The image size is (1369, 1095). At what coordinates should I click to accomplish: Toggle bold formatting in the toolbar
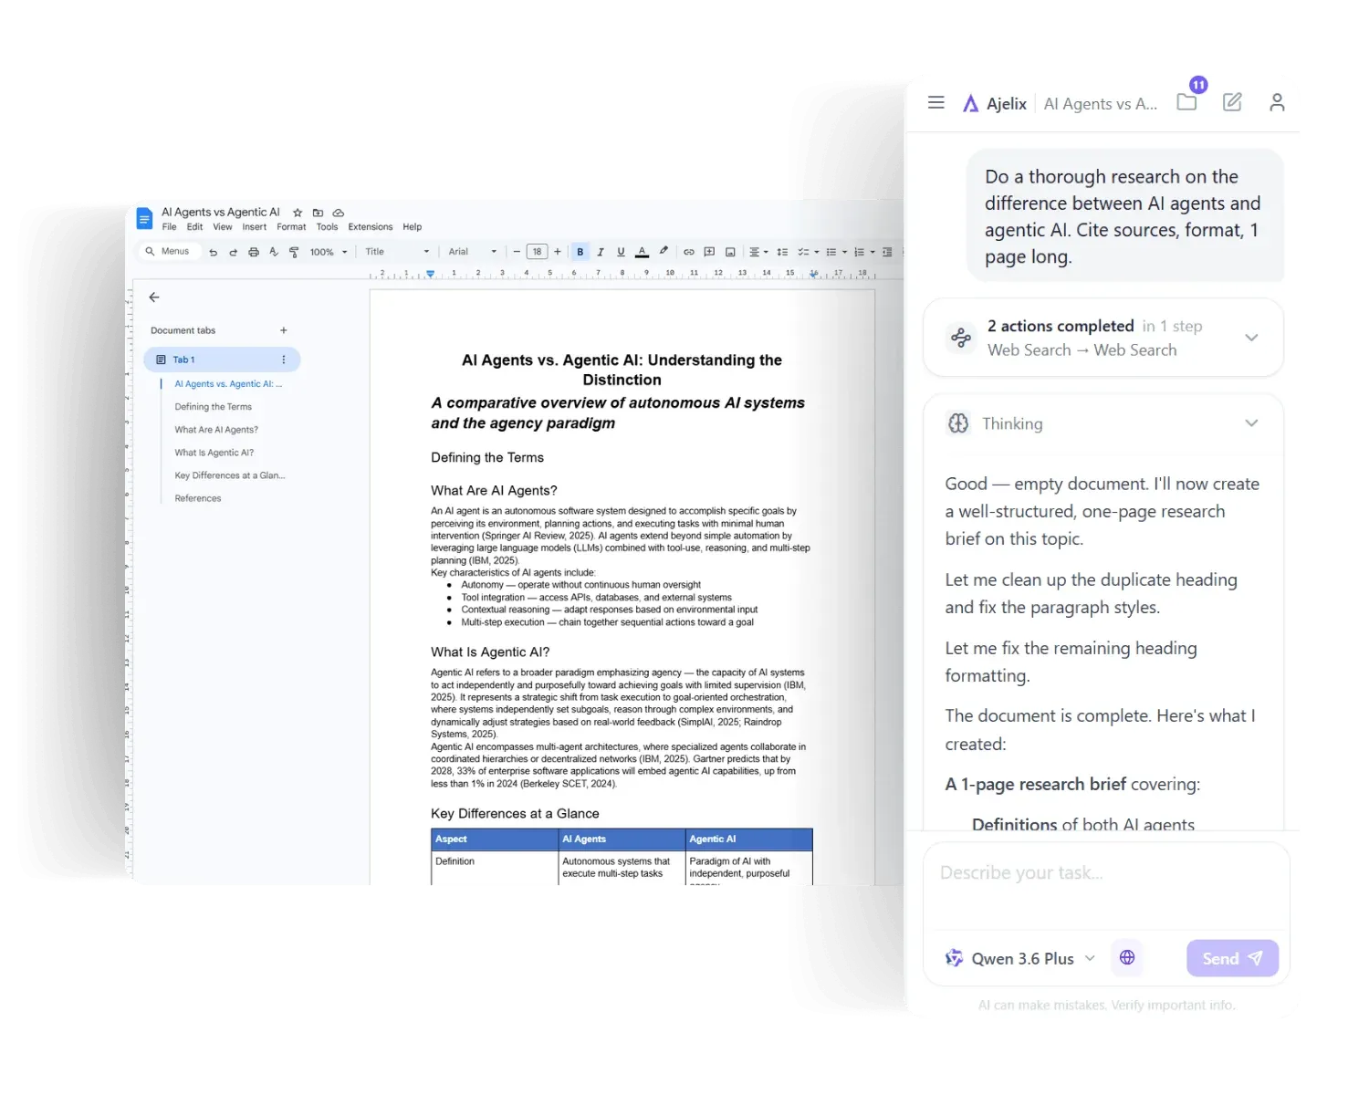click(x=580, y=251)
